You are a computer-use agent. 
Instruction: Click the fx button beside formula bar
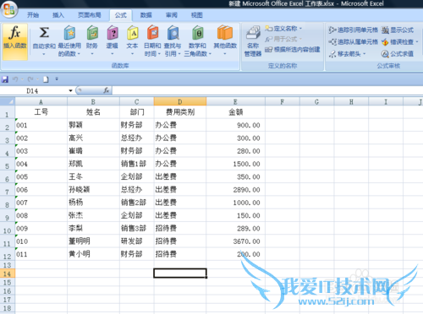click(x=107, y=90)
